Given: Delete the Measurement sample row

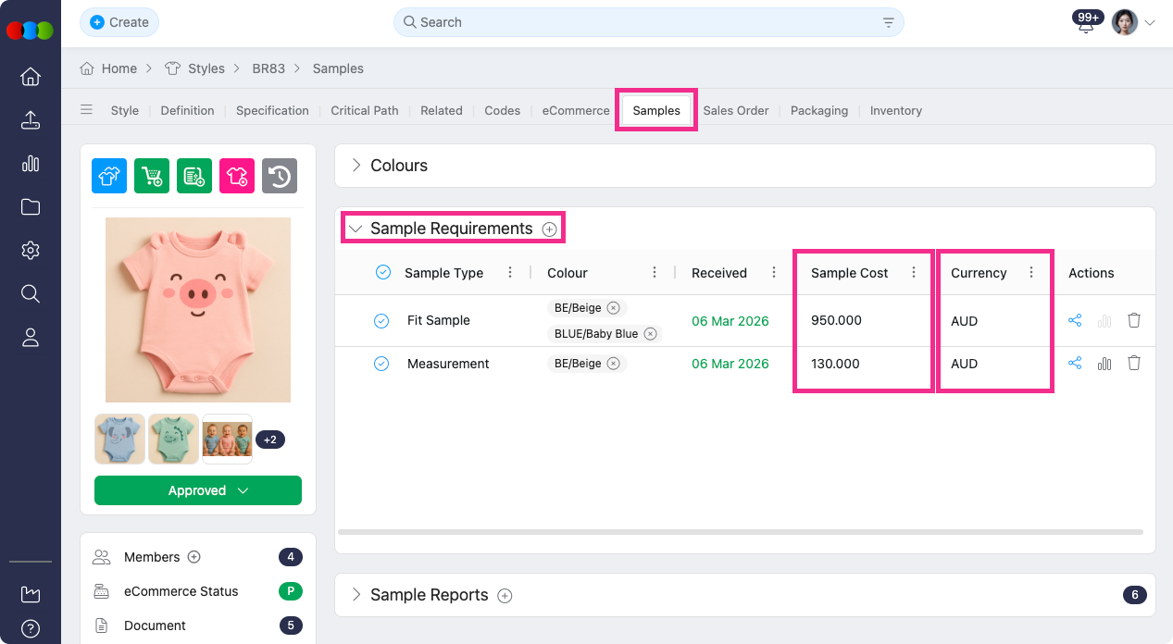Looking at the screenshot, I should 1134,364.
